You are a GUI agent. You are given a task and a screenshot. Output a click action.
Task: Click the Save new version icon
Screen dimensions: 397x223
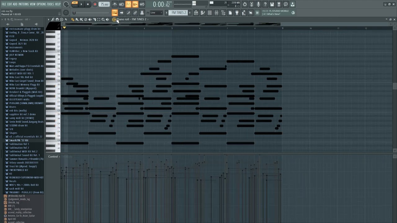click(279, 4)
